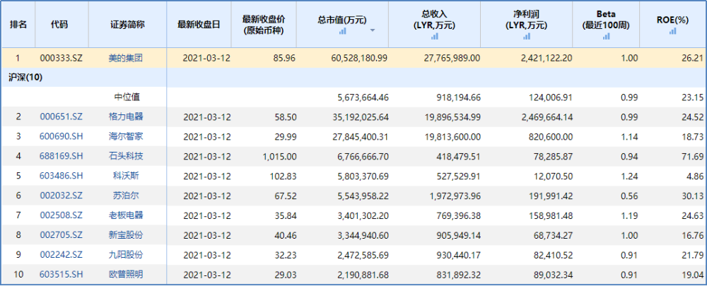Image resolution: width=707 pixels, height=286 pixels.
Task: Open stock code 002705.SZ
Action: 62,235
